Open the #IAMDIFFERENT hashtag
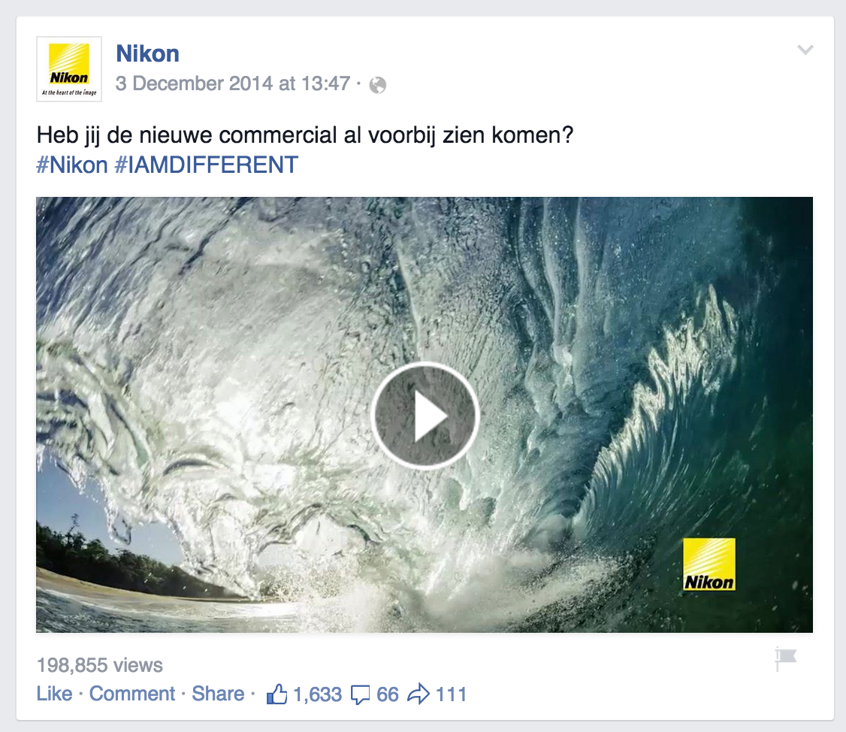Screen dimensions: 846x732 click(206, 165)
